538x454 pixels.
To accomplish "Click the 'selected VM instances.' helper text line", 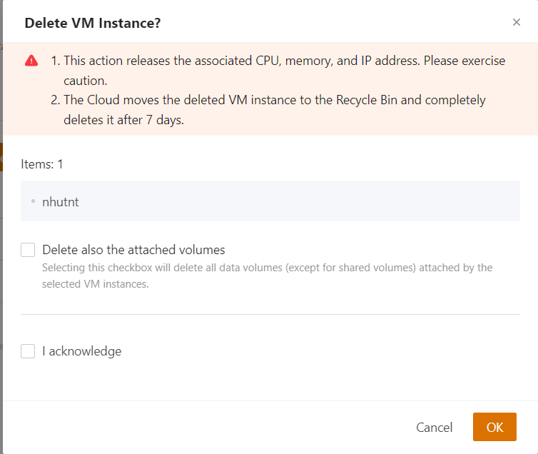I will click(x=95, y=283).
